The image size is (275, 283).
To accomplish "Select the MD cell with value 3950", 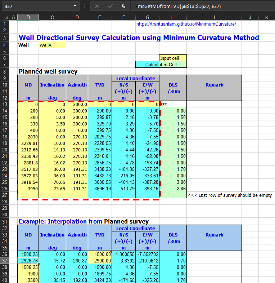I will tap(28, 189).
